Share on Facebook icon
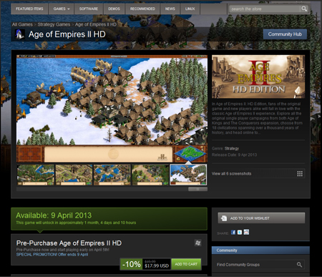Viewport: 322px width, 277px height. (233, 233)
